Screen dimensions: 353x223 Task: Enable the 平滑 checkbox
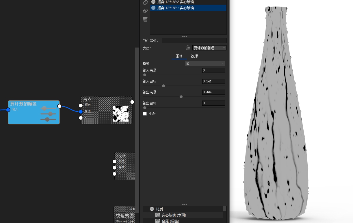coord(145,114)
